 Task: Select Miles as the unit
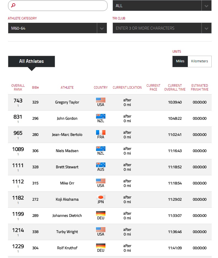180,61
